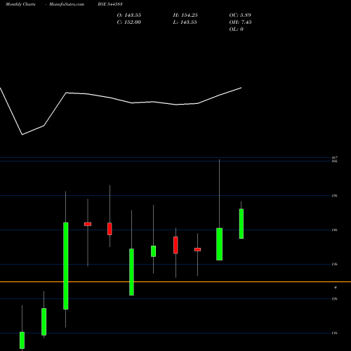Viewport: 351px width, 351px height.
Task: Click the low value 'L: 143.55'
Action: pos(185,22)
